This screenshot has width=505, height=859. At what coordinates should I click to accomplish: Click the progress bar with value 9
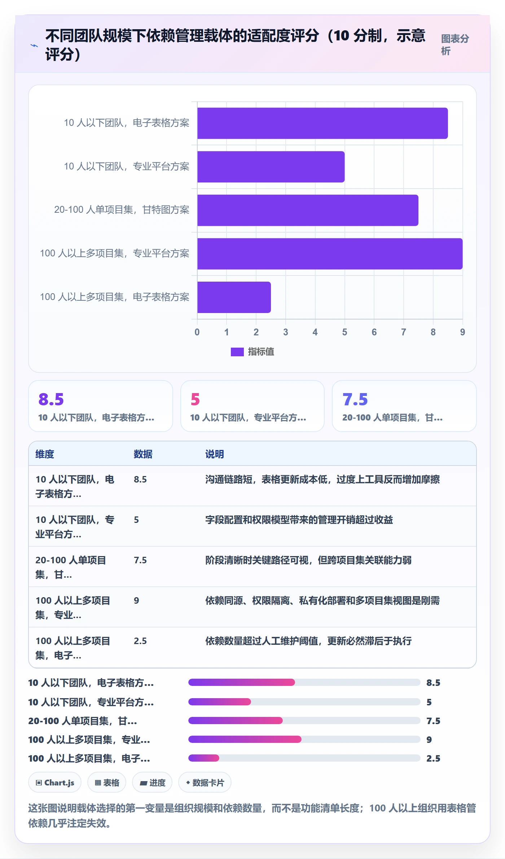click(304, 739)
